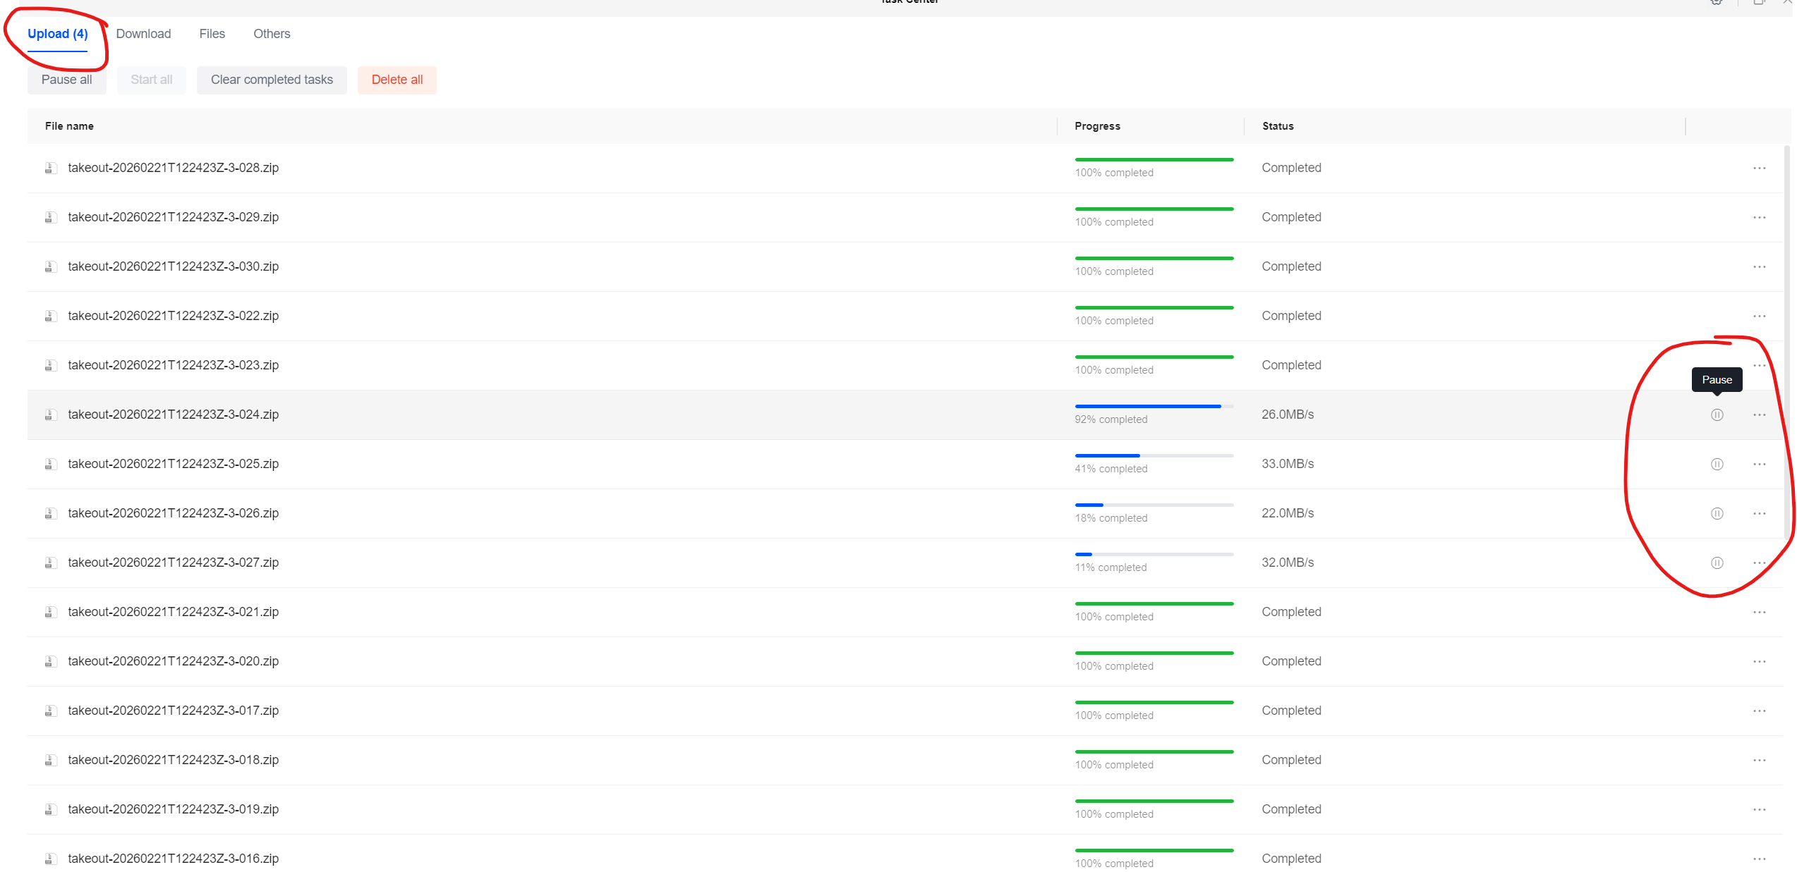Click Clear completed tasks
Viewport: 1797px width, 872px height.
coord(272,80)
